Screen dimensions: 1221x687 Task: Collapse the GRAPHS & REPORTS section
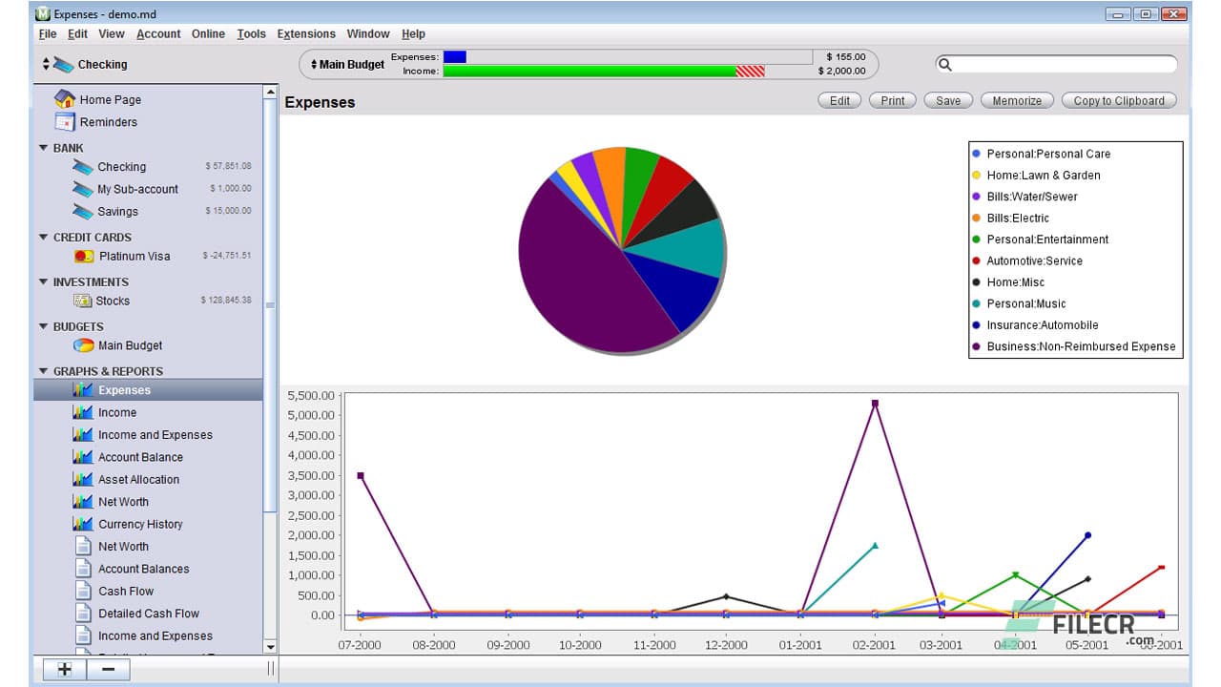coord(43,371)
